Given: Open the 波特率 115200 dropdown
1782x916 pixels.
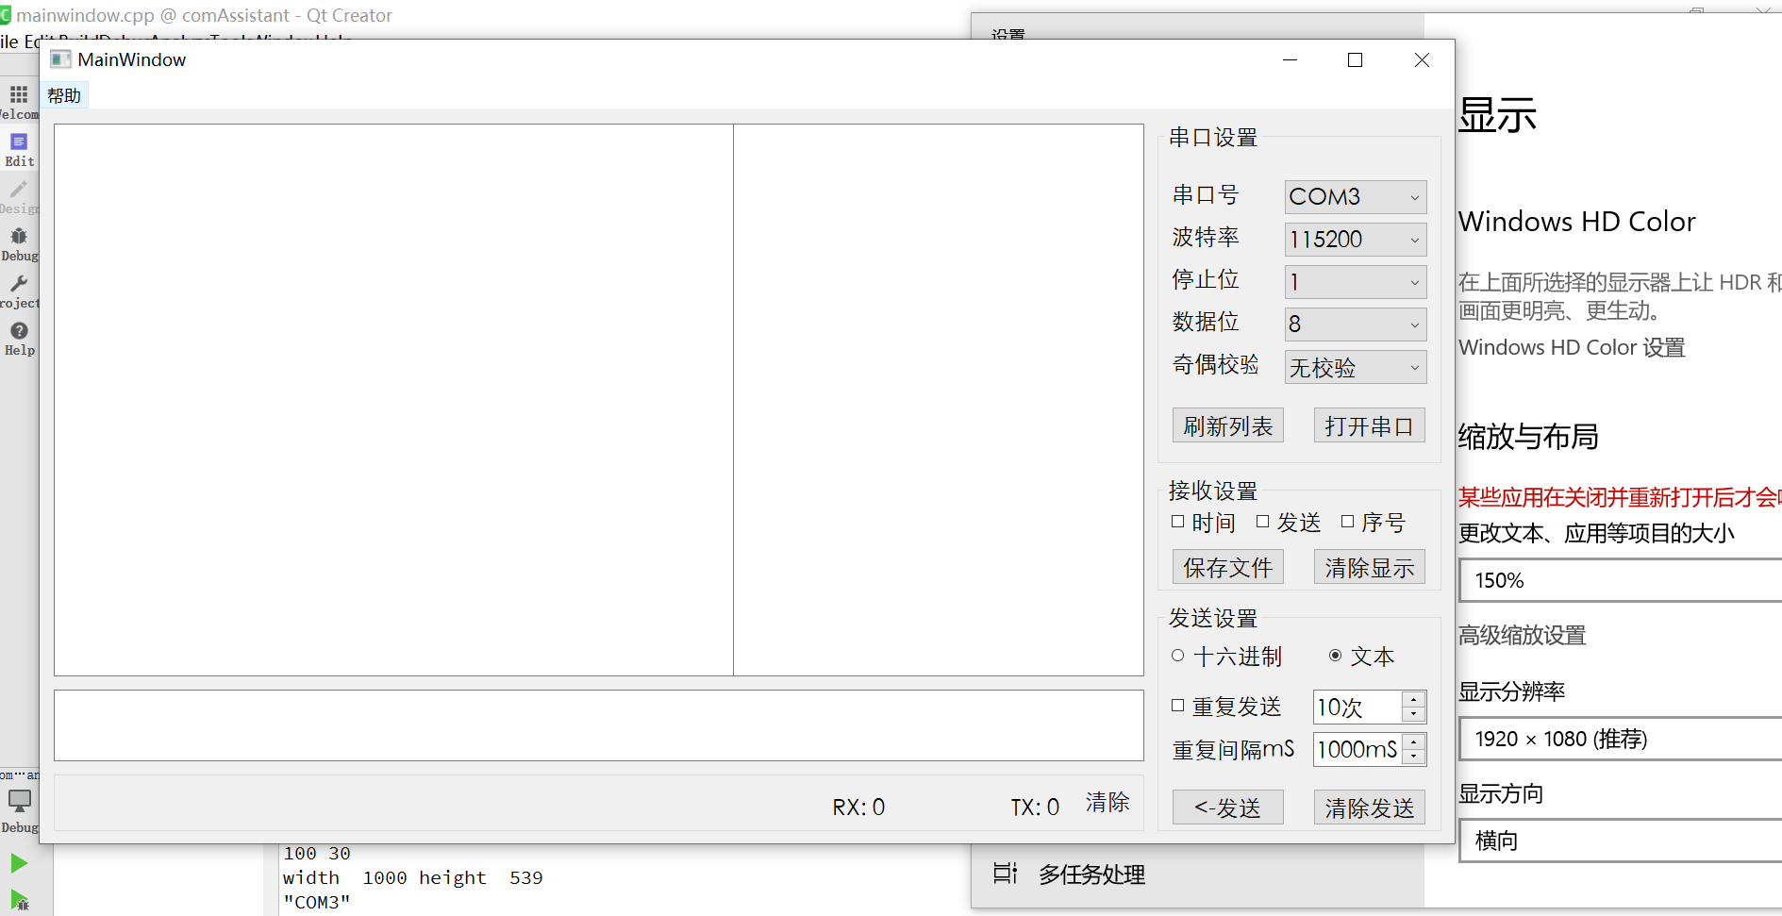Looking at the screenshot, I should [1356, 240].
